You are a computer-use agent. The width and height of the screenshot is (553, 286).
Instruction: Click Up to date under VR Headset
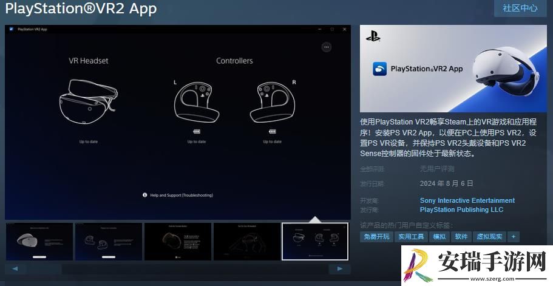[89, 141]
